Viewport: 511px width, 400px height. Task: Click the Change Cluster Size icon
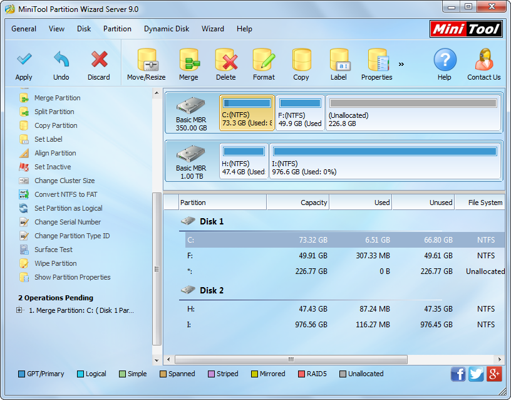pos(24,181)
